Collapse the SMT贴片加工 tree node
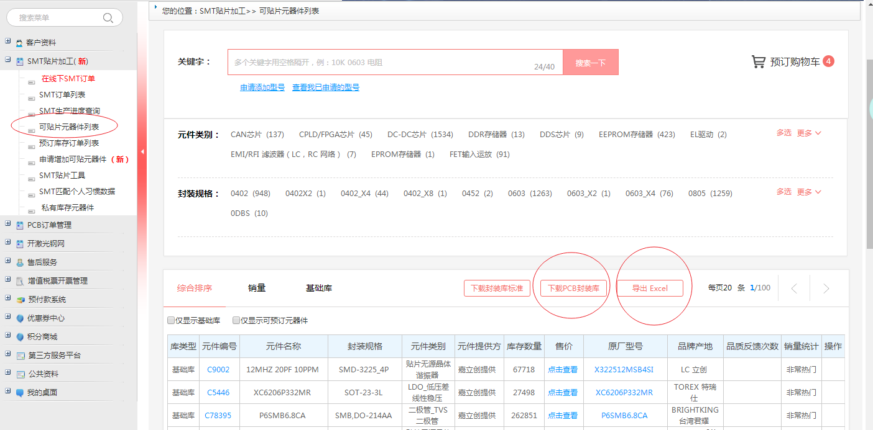Viewport: 873px width, 430px height. (8, 61)
